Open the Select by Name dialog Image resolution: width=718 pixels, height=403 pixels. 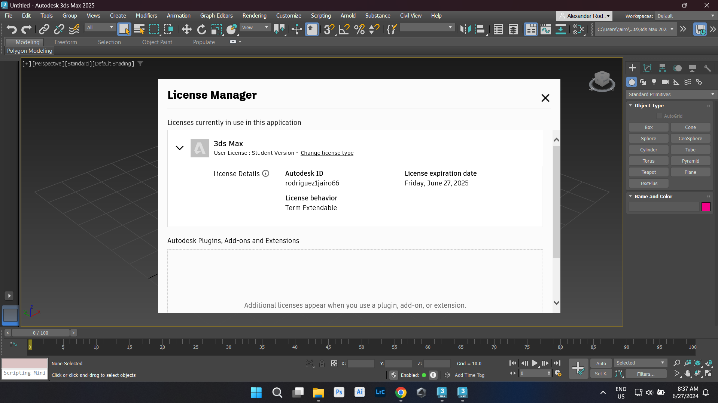(139, 29)
